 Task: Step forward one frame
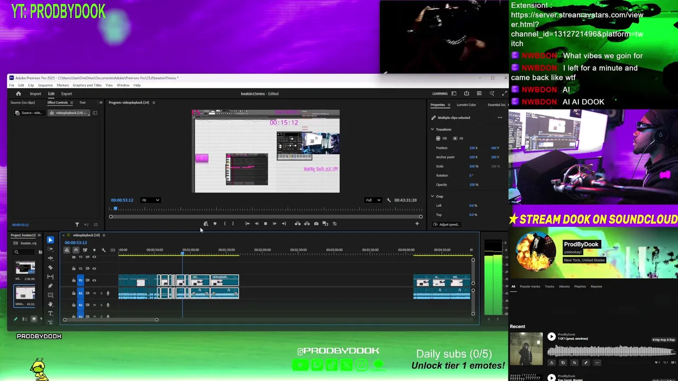coord(274,223)
